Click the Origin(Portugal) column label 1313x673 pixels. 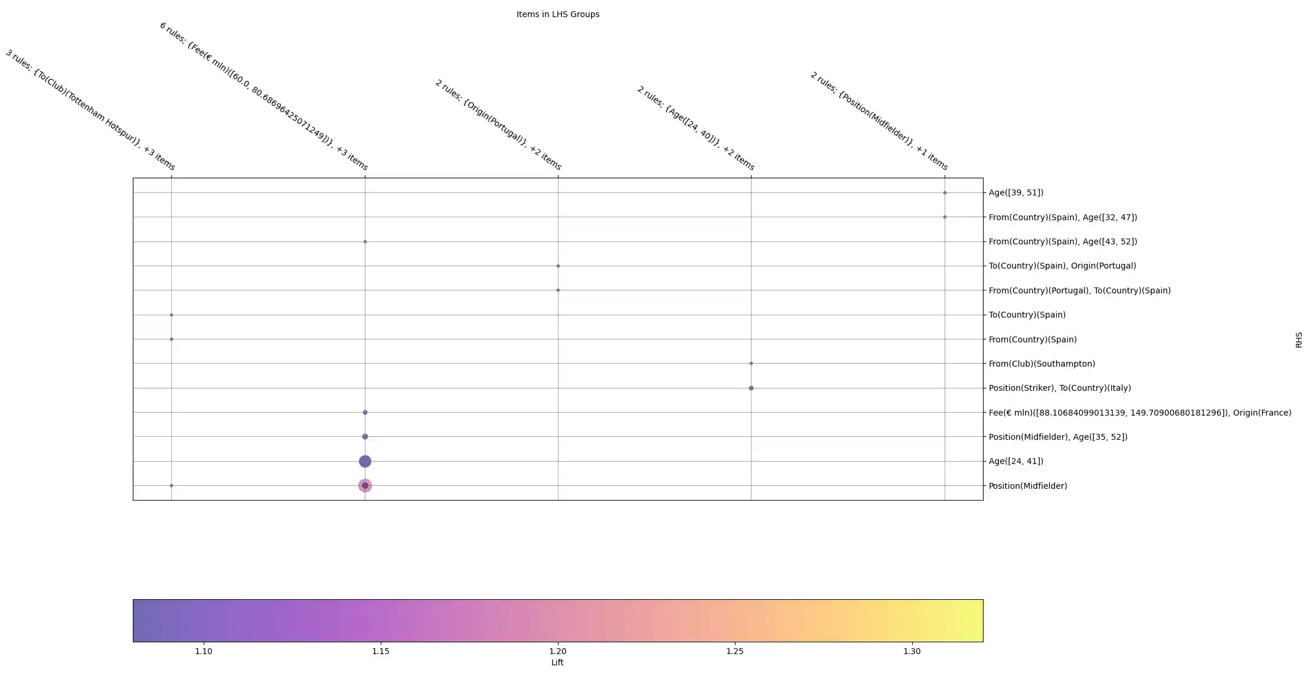click(x=498, y=125)
